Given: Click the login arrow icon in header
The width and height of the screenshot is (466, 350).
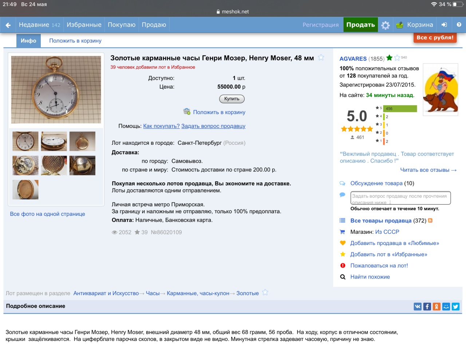Looking at the screenshot, I should pos(444,25).
